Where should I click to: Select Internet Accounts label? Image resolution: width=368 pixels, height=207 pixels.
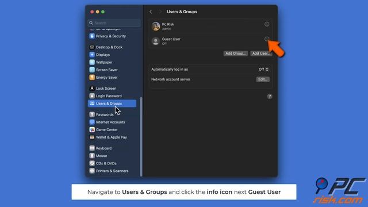pyautogui.click(x=110, y=122)
